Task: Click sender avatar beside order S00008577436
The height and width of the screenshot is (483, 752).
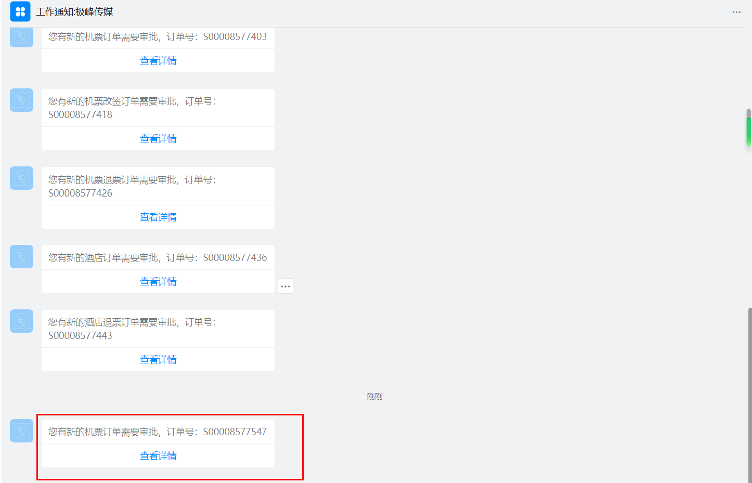Action: (21, 256)
